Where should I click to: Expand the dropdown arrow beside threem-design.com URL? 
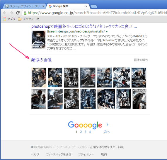coord(107,32)
